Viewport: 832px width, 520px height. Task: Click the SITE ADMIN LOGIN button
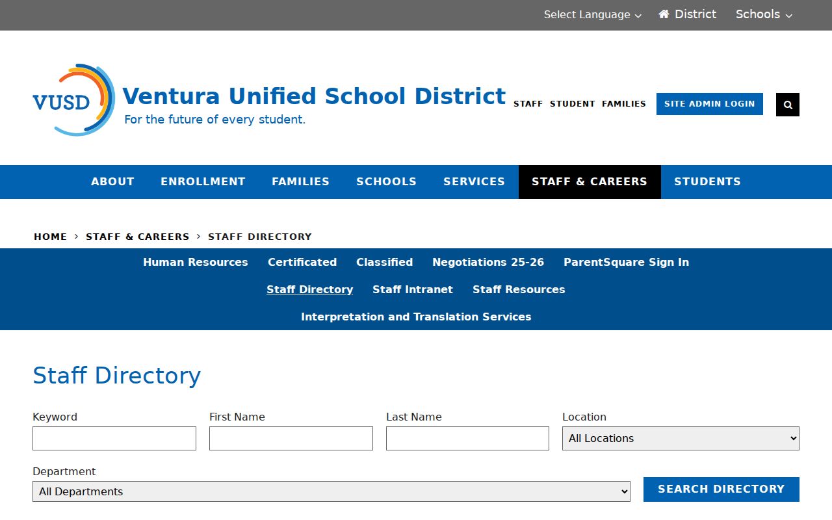click(710, 104)
